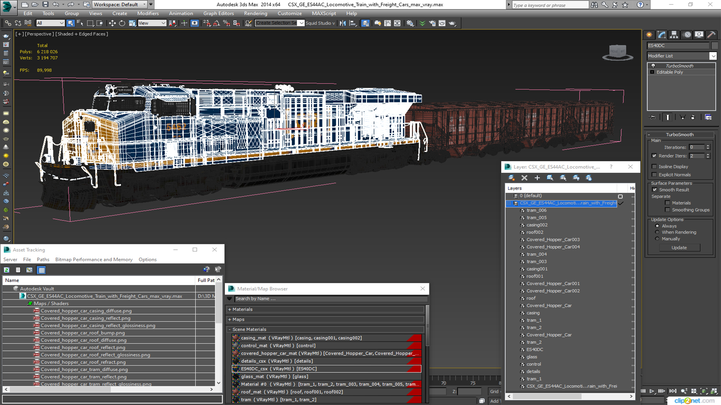Image resolution: width=721 pixels, height=405 pixels.
Task: Save file via quick access toolbar
Action: 45,4
